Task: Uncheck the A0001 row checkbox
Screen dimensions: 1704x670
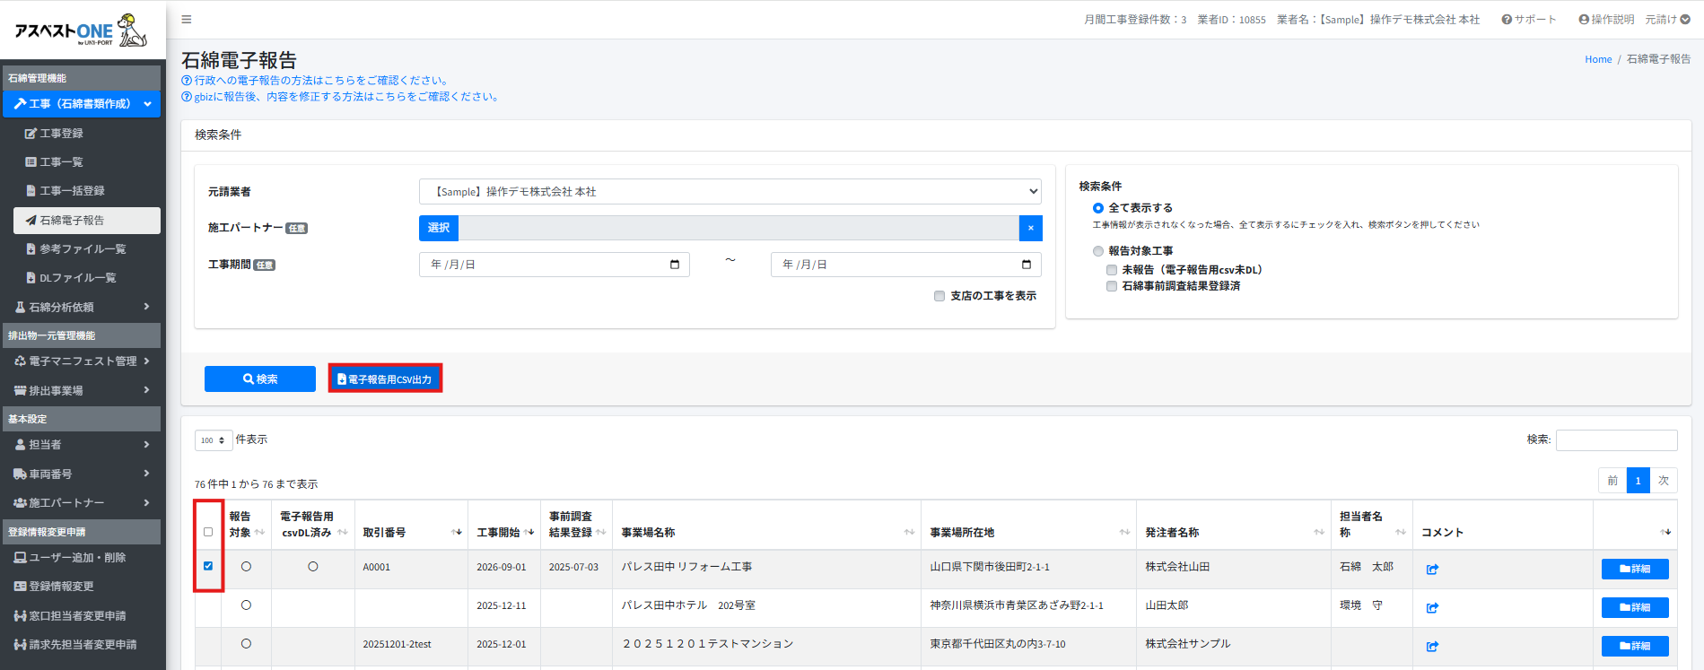Action: (208, 566)
